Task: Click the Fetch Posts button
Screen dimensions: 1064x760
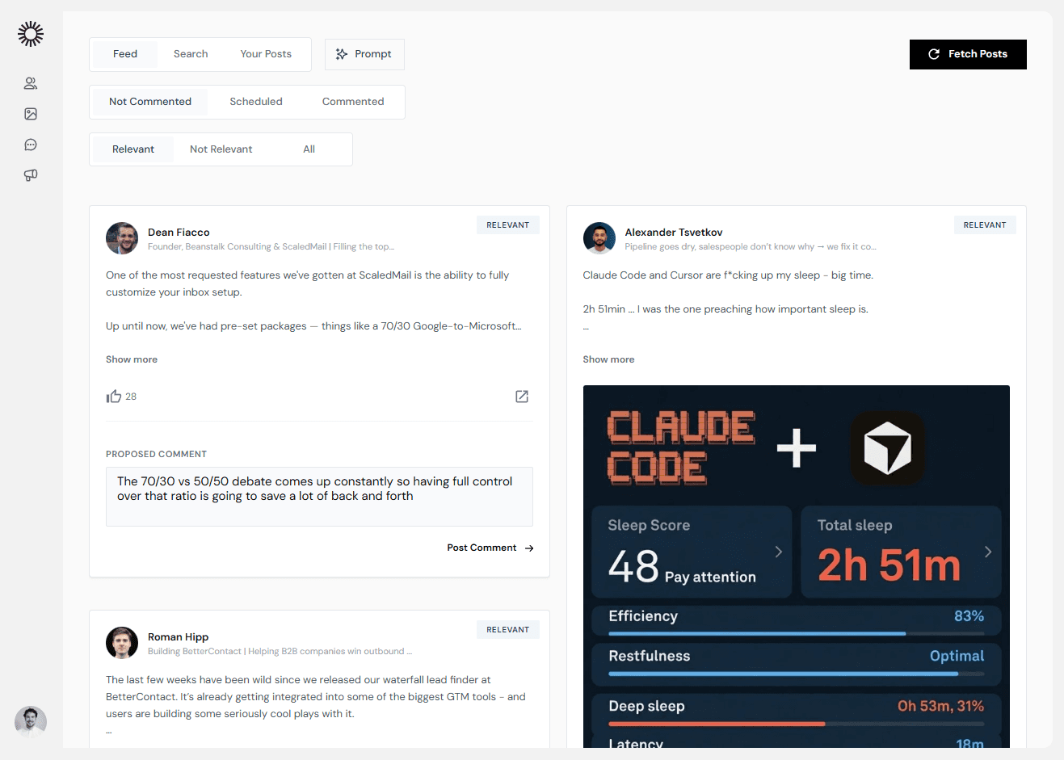Action: 968,54
